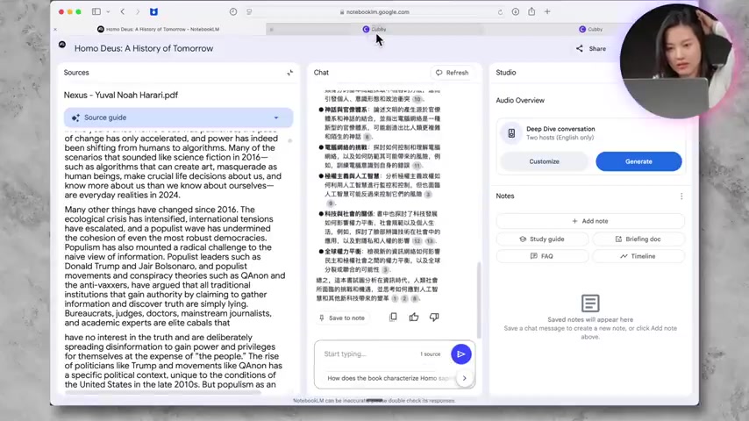This screenshot has height=421, width=749.
Task: Open the Notes three-dot menu
Action: [x=681, y=196]
